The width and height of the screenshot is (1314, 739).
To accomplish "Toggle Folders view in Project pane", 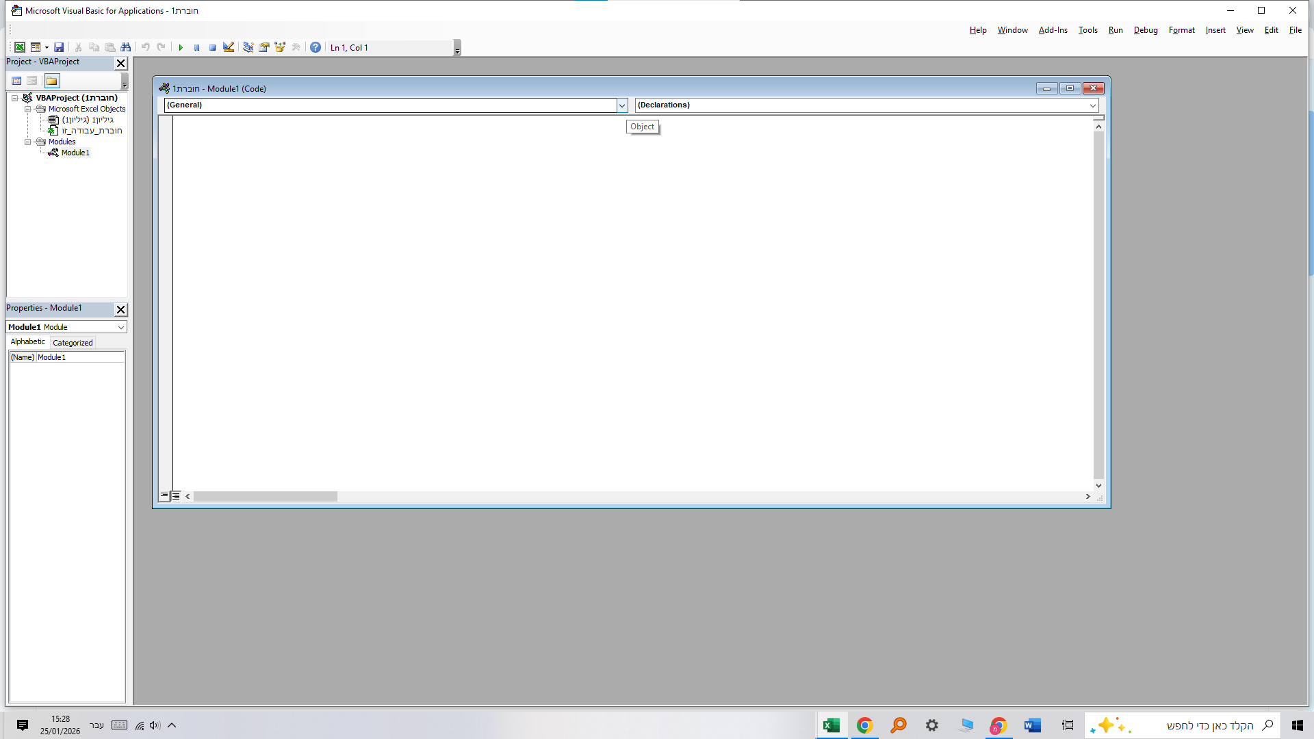I will pyautogui.click(x=52, y=81).
